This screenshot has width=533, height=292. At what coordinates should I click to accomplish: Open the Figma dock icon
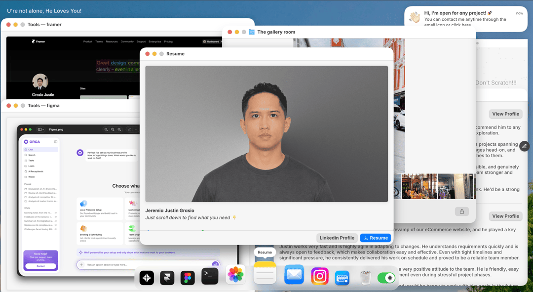(188, 278)
